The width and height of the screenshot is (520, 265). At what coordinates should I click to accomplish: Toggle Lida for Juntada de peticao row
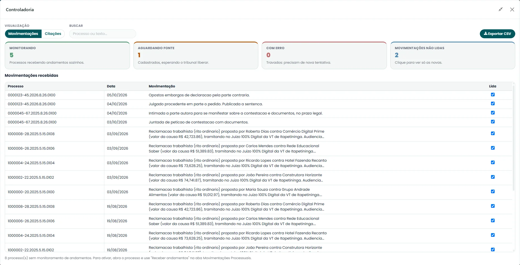coord(493,122)
